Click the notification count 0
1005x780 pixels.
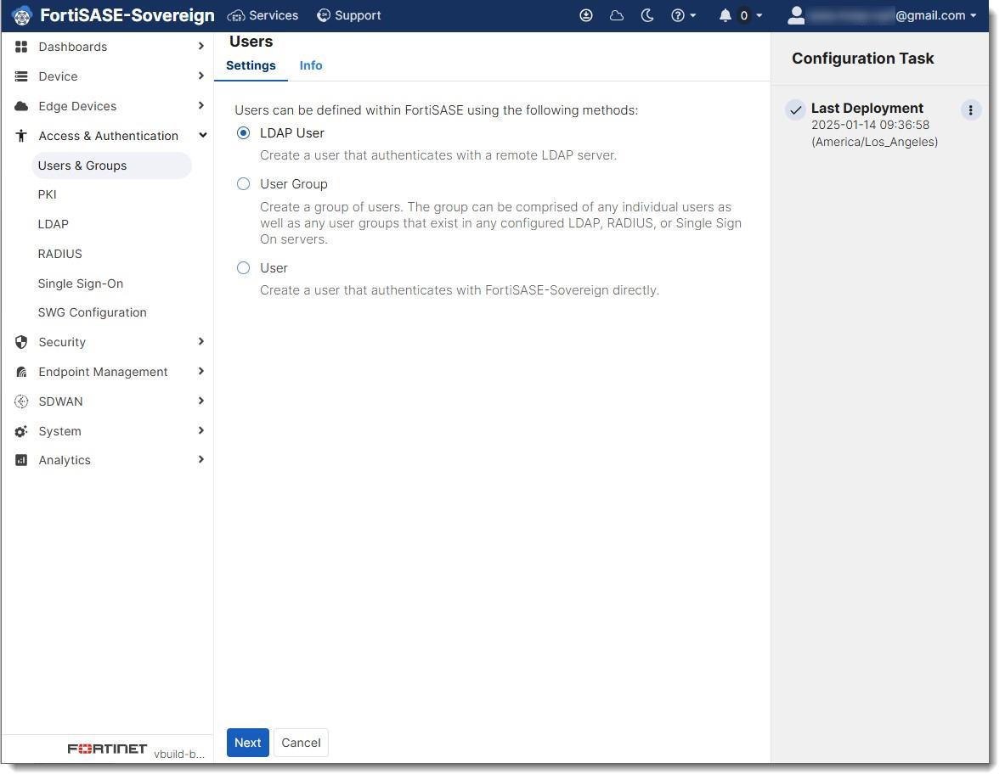(745, 15)
